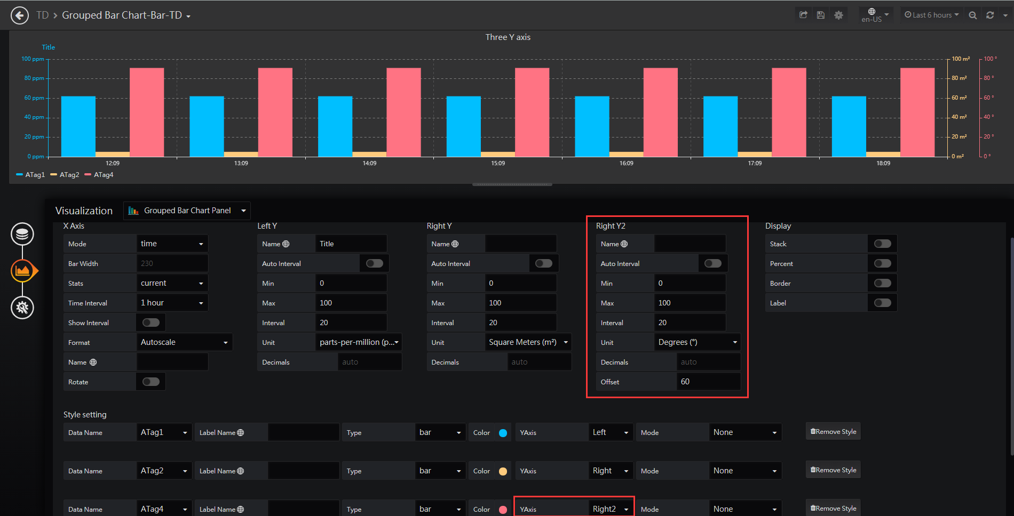Open YAxis dropdown for ATag2 row

pyautogui.click(x=611, y=471)
